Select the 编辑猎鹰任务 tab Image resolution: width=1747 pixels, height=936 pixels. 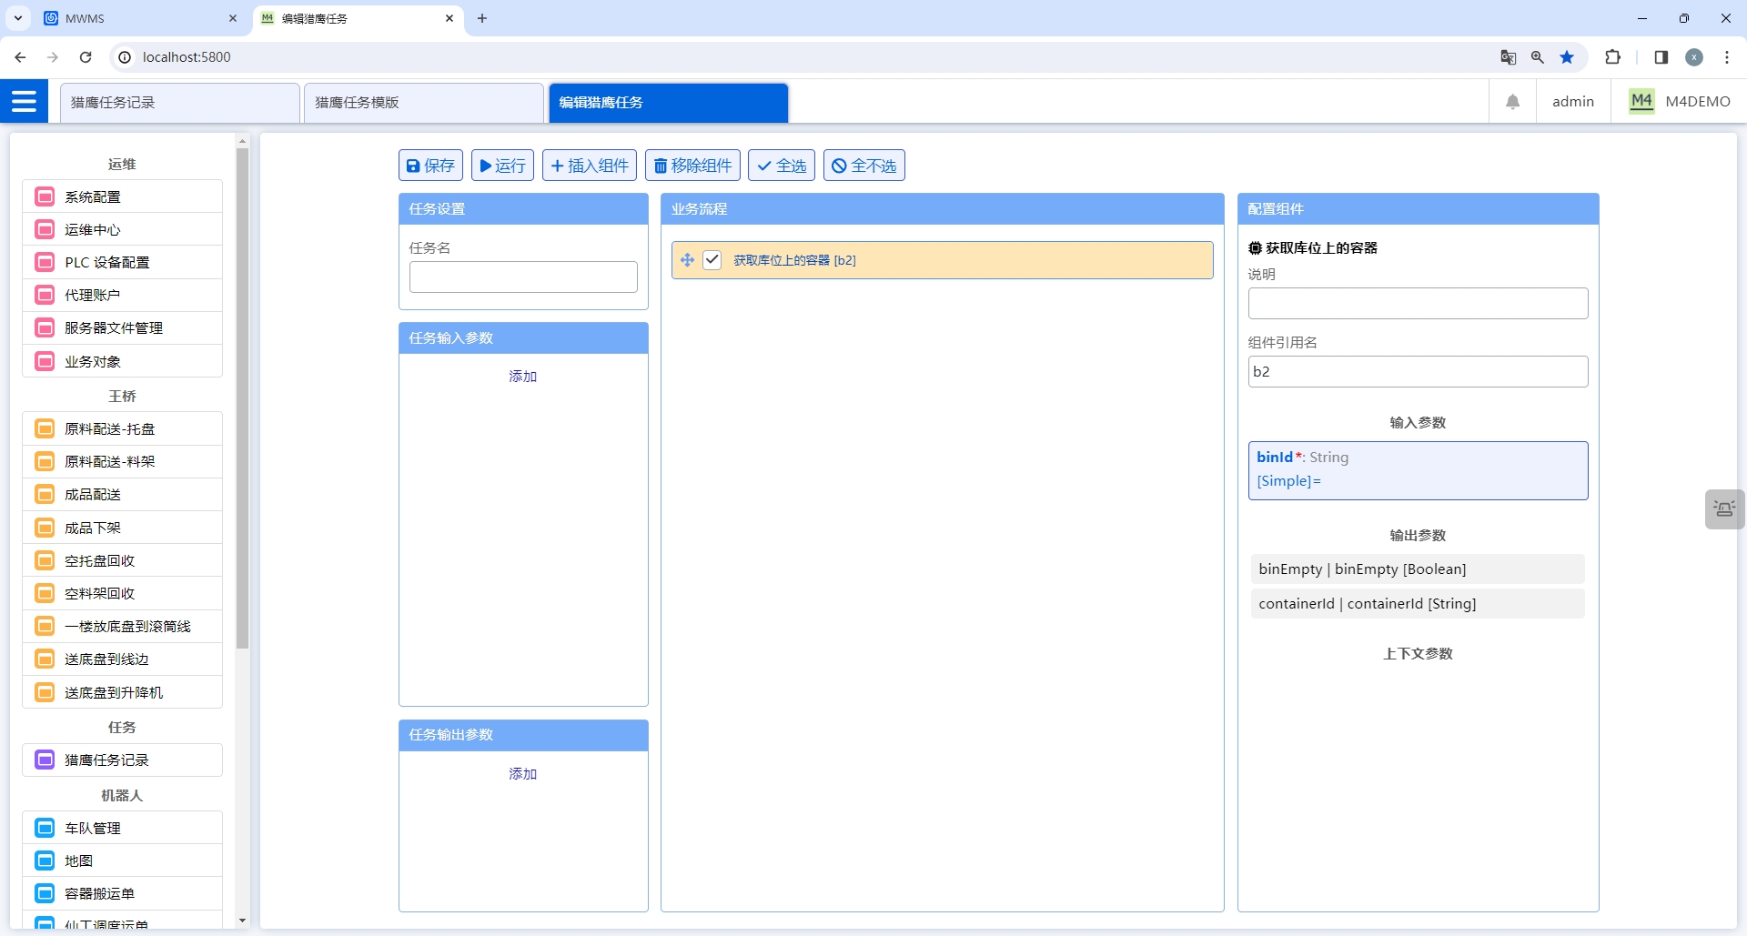point(668,102)
